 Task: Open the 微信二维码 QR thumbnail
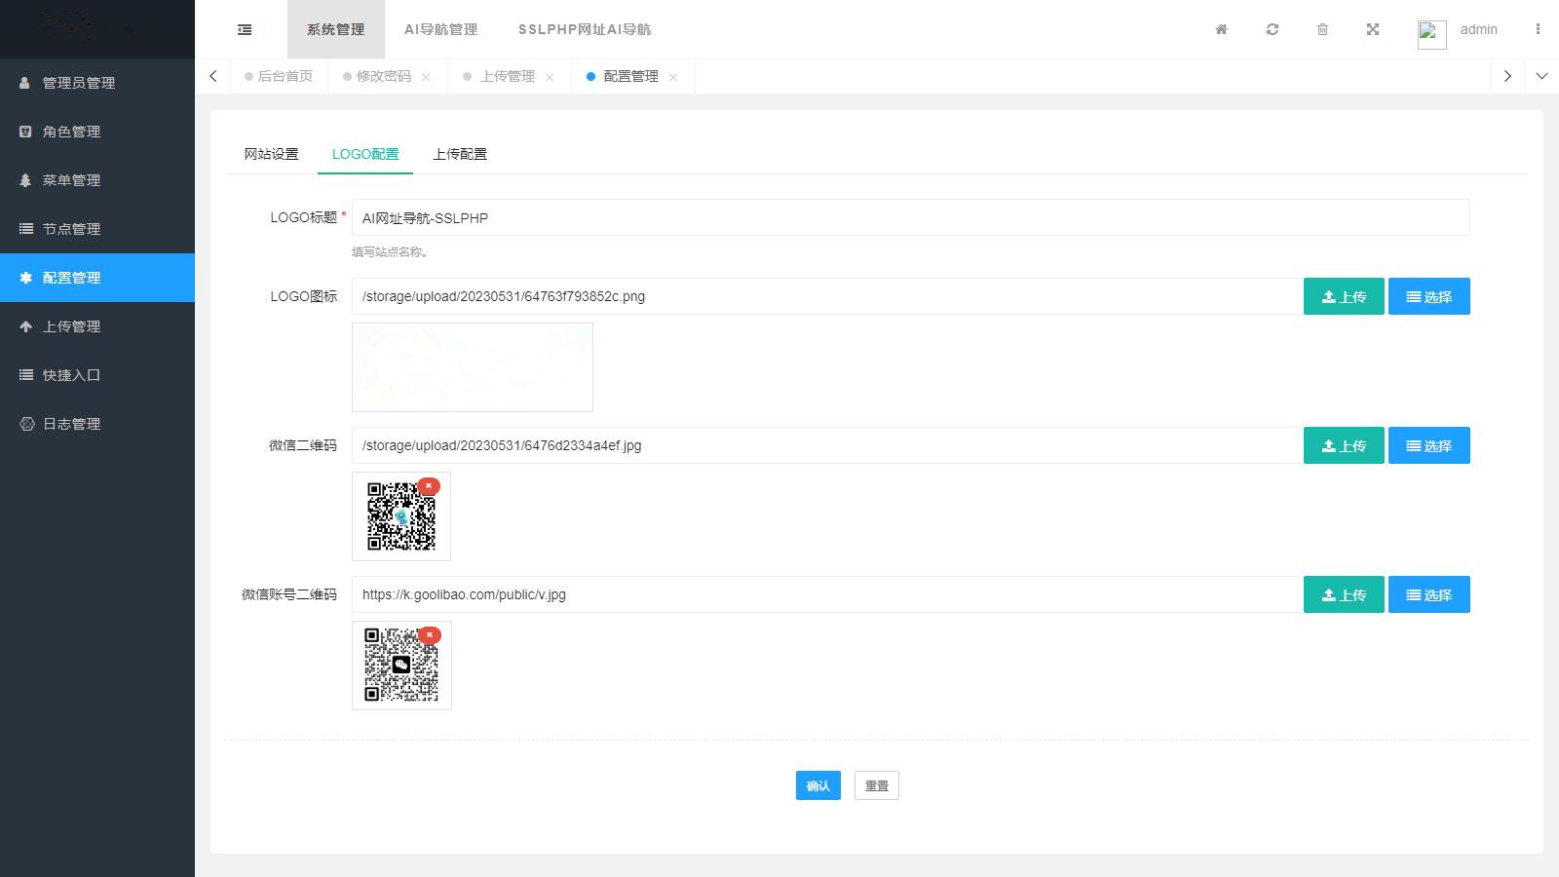click(x=400, y=516)
